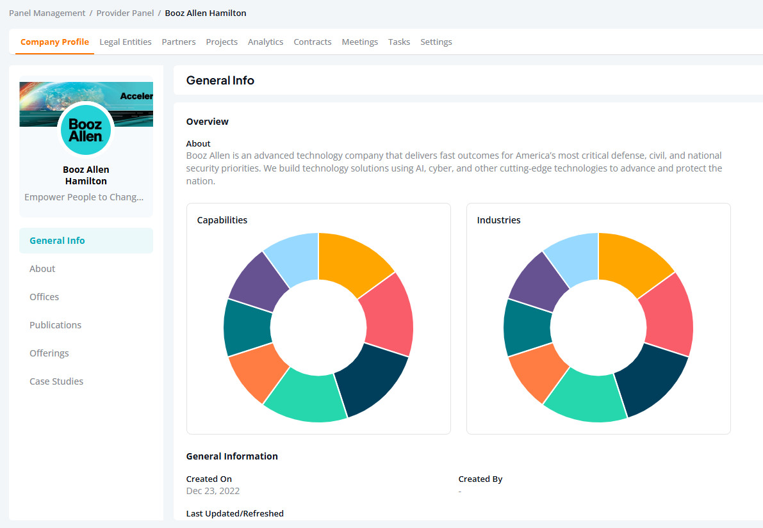Click the Industries chart title
The height and width of the screenshot is (528, 763).
pyautogui.click(x=499, y=220)
